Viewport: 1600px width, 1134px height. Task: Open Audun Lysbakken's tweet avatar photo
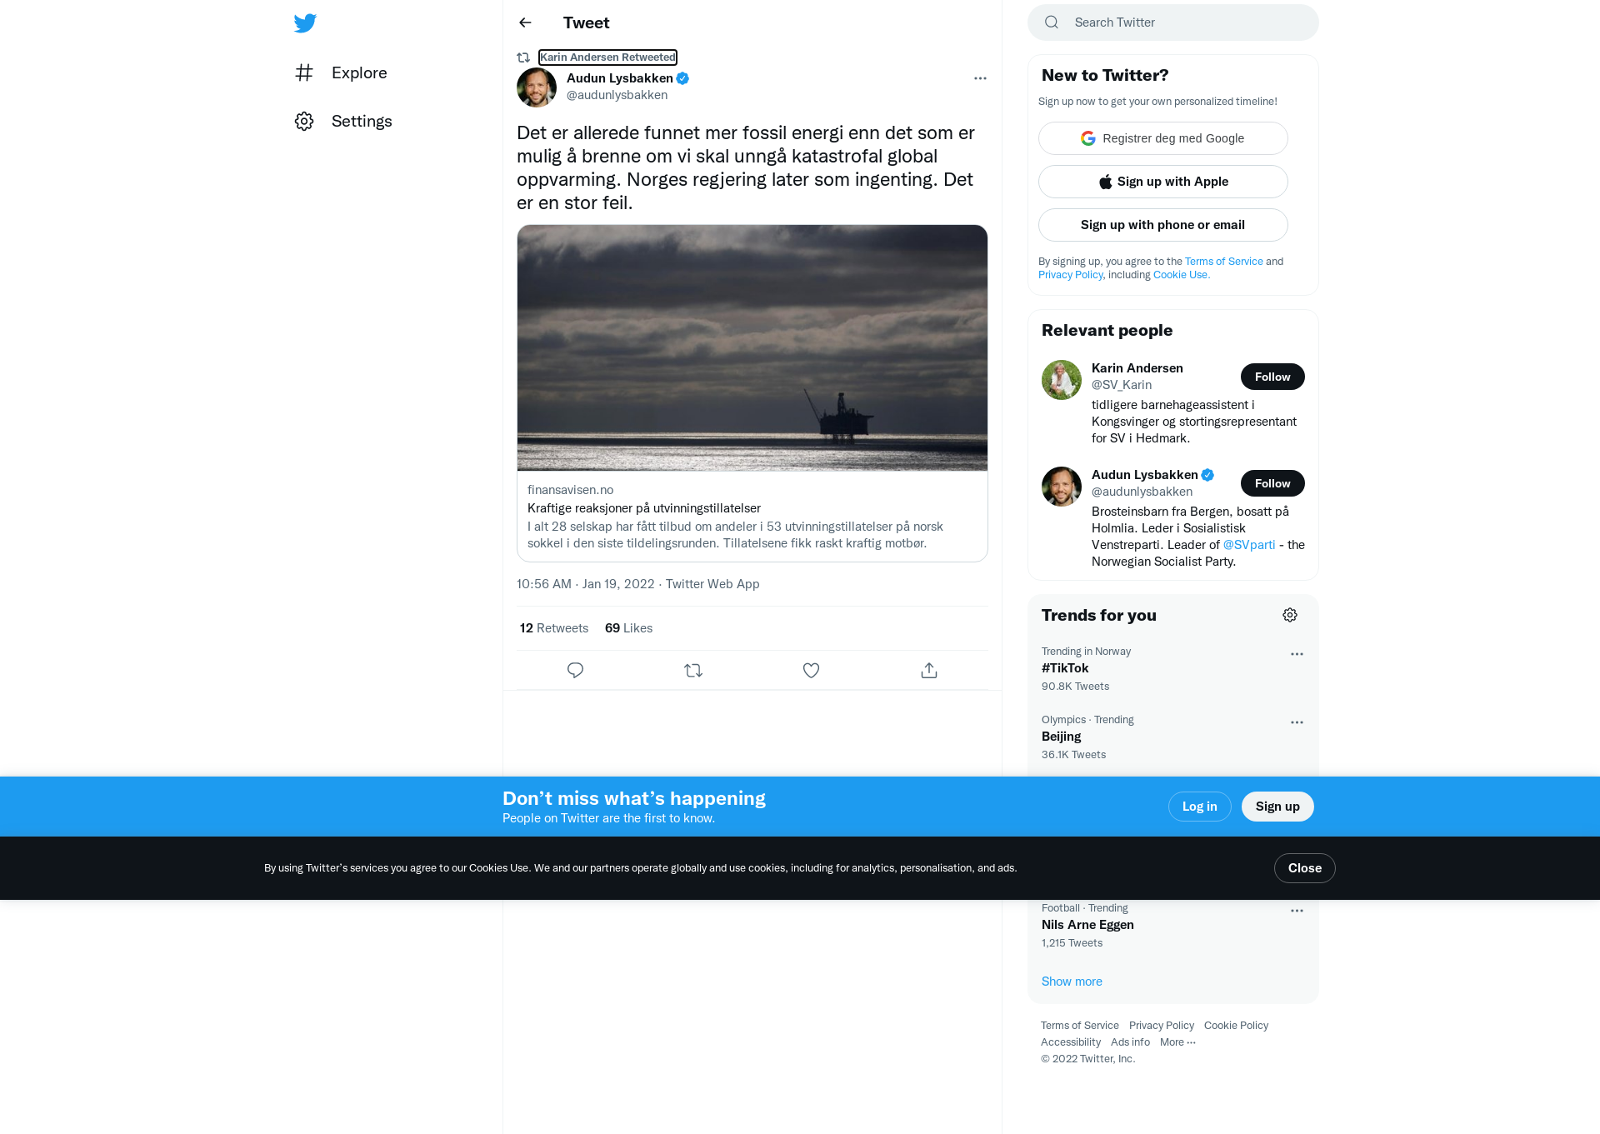coord(537,87)
